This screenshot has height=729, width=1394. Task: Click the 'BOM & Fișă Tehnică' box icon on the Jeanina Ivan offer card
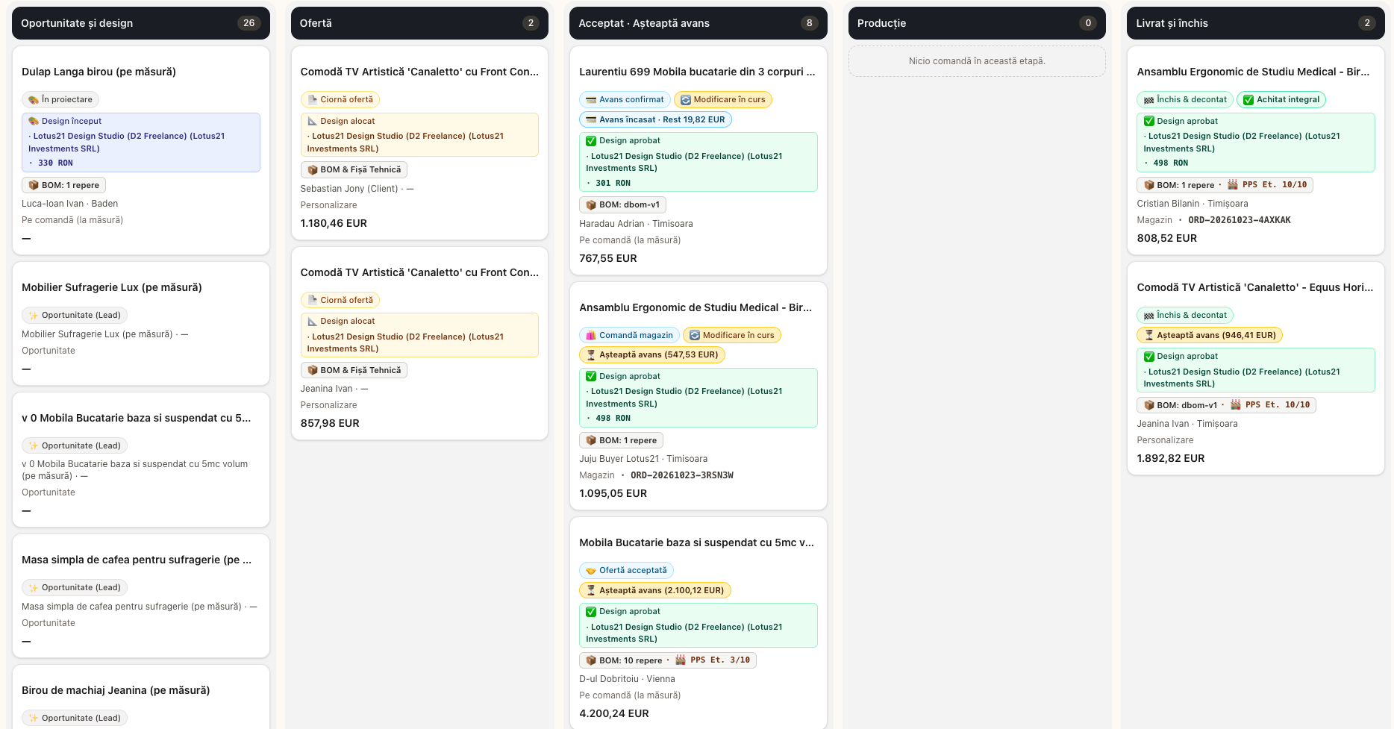pyautogui.click(x=313, y=370)
